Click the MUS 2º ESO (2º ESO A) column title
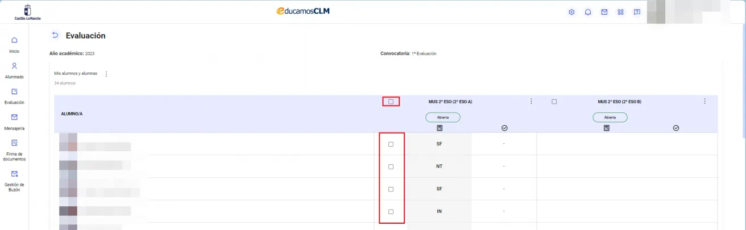Screen dimensions: 746x230 [x=450, y=102]
